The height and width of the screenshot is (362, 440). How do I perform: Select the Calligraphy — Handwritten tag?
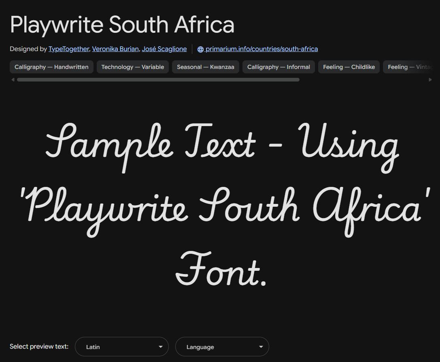(52, 67)
